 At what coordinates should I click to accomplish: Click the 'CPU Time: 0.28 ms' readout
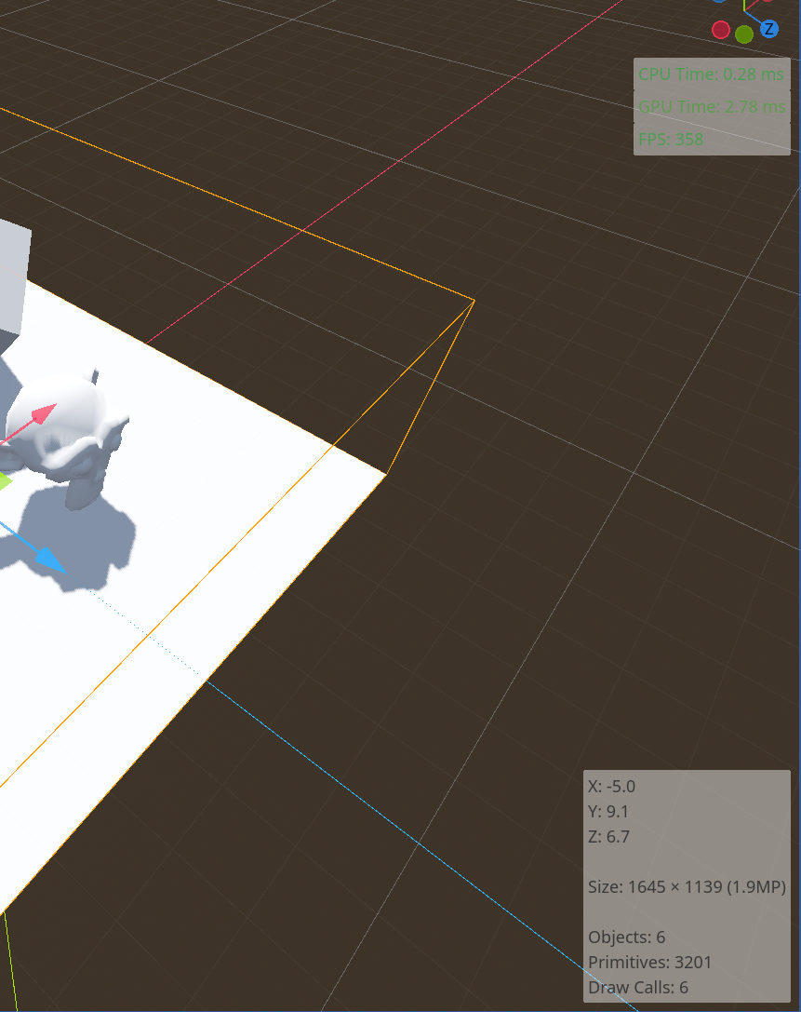712,74
